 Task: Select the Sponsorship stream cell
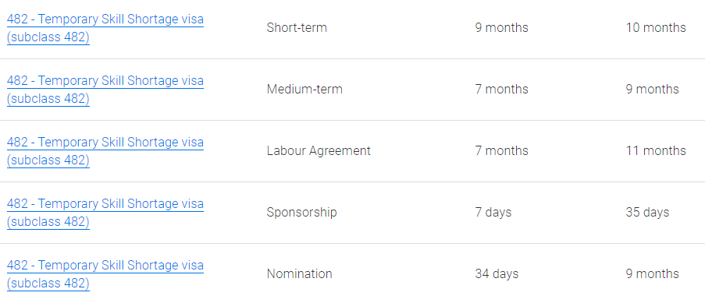coord(301,212)
